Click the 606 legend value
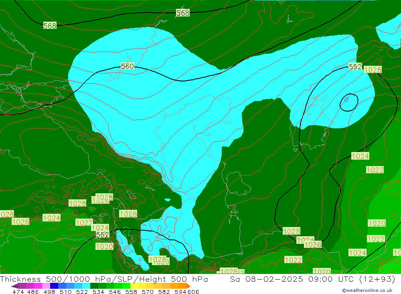Image resolution: width=401 pixels, height=294 pixels. click(x=193, y=292)
